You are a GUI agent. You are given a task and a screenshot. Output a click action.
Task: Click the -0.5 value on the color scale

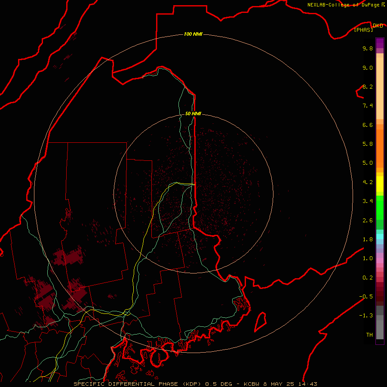(x=366, y=297)
